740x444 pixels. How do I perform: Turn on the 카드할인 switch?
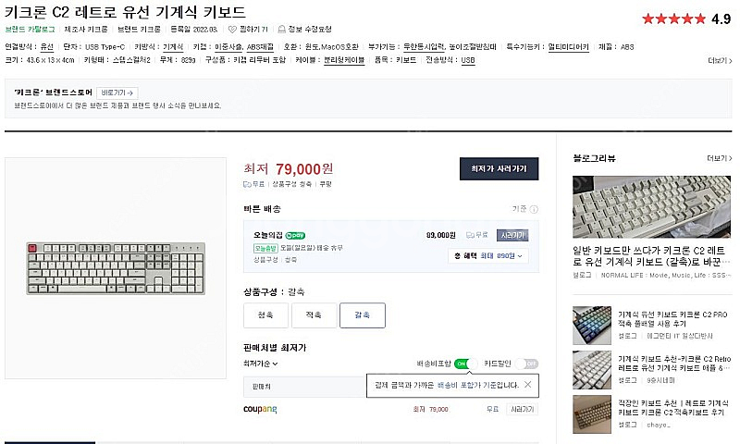(x=526, y=364)
